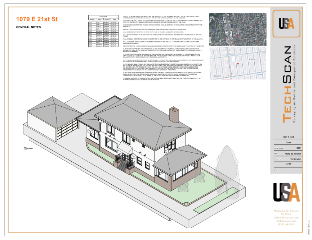
Task: Click the (929) 486 9091 phone number
Action: click(x=286, y=224)
